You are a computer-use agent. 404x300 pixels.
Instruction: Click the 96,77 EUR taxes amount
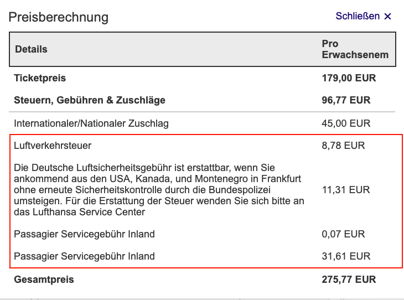346,100
